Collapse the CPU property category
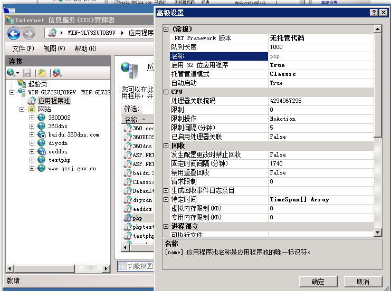Image resolution: width=391 pixels, height=291 pixels. (x=166, y=92)
